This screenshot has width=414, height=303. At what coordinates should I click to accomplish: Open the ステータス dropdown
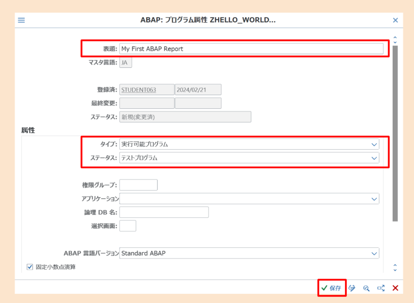[x=374, y=158]
